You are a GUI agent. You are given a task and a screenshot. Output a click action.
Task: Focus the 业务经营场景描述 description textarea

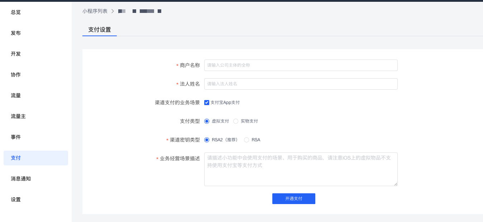click(x=301, y=169)
